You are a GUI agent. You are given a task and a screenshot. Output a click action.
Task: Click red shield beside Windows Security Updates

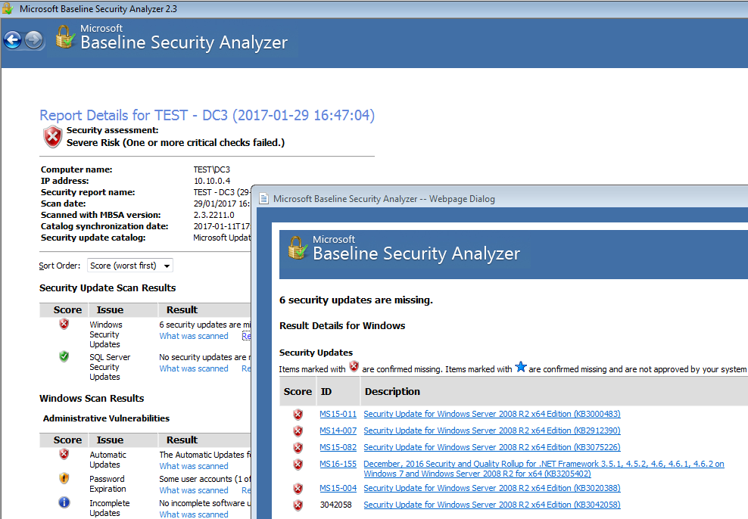[64, 324]
